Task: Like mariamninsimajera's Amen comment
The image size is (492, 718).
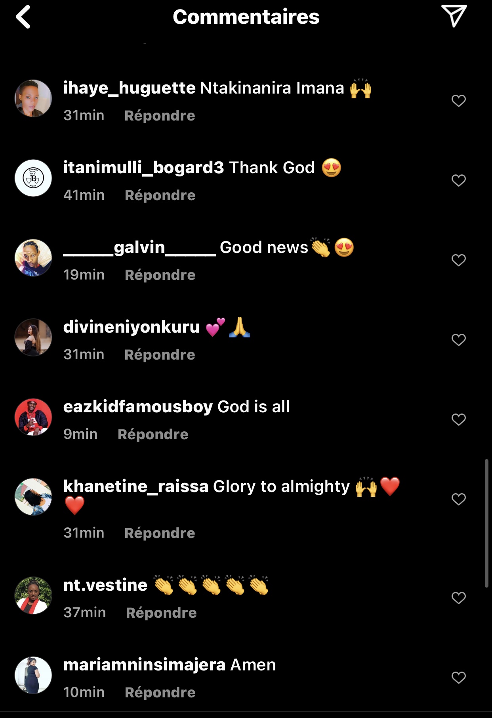Action: (458, 678)
